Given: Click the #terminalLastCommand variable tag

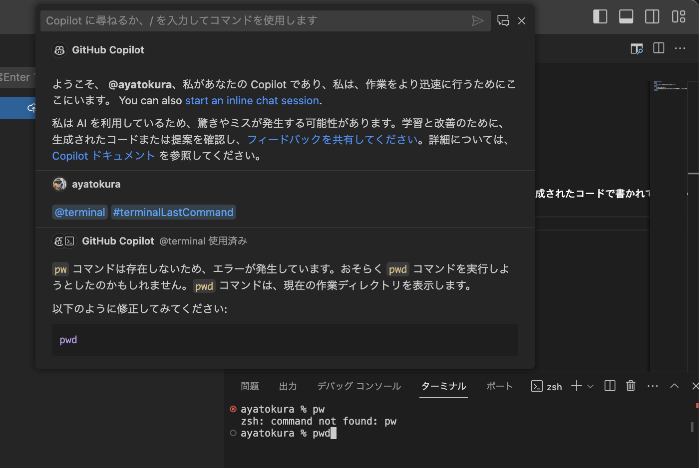Looking at the screenshot, I should [x=173, y=212].
